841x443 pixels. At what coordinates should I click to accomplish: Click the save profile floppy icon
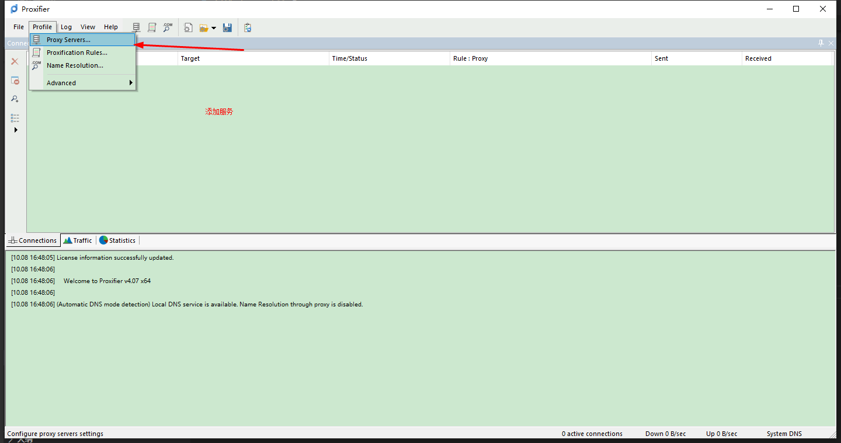tap(228, 27)
